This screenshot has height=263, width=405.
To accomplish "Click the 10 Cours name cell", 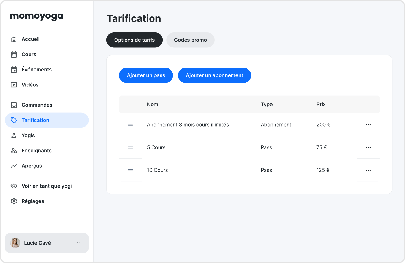I will point(157,170).
